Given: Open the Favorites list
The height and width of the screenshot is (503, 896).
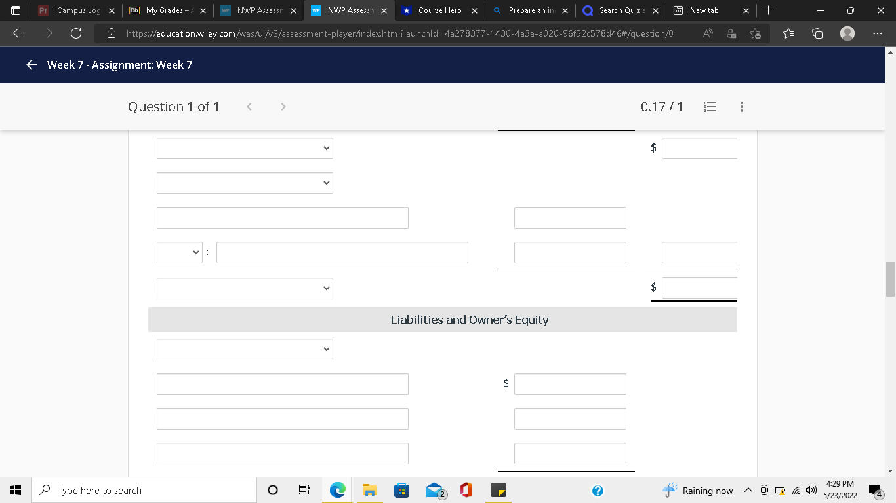Looking at the screenshot, I should [x=790, y=33].
